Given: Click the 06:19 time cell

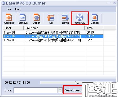Looking at the screenshot, I should (90, 33).
